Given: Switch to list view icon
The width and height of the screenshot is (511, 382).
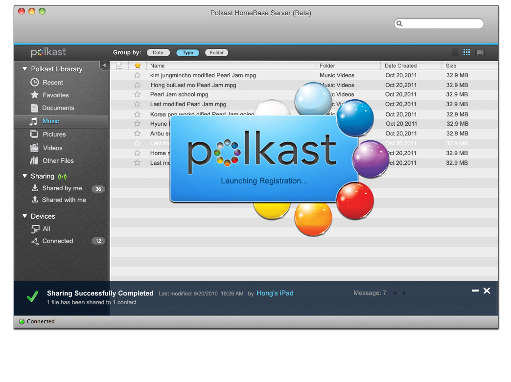Looking at the screenshot, I should [x=455, y=52].
